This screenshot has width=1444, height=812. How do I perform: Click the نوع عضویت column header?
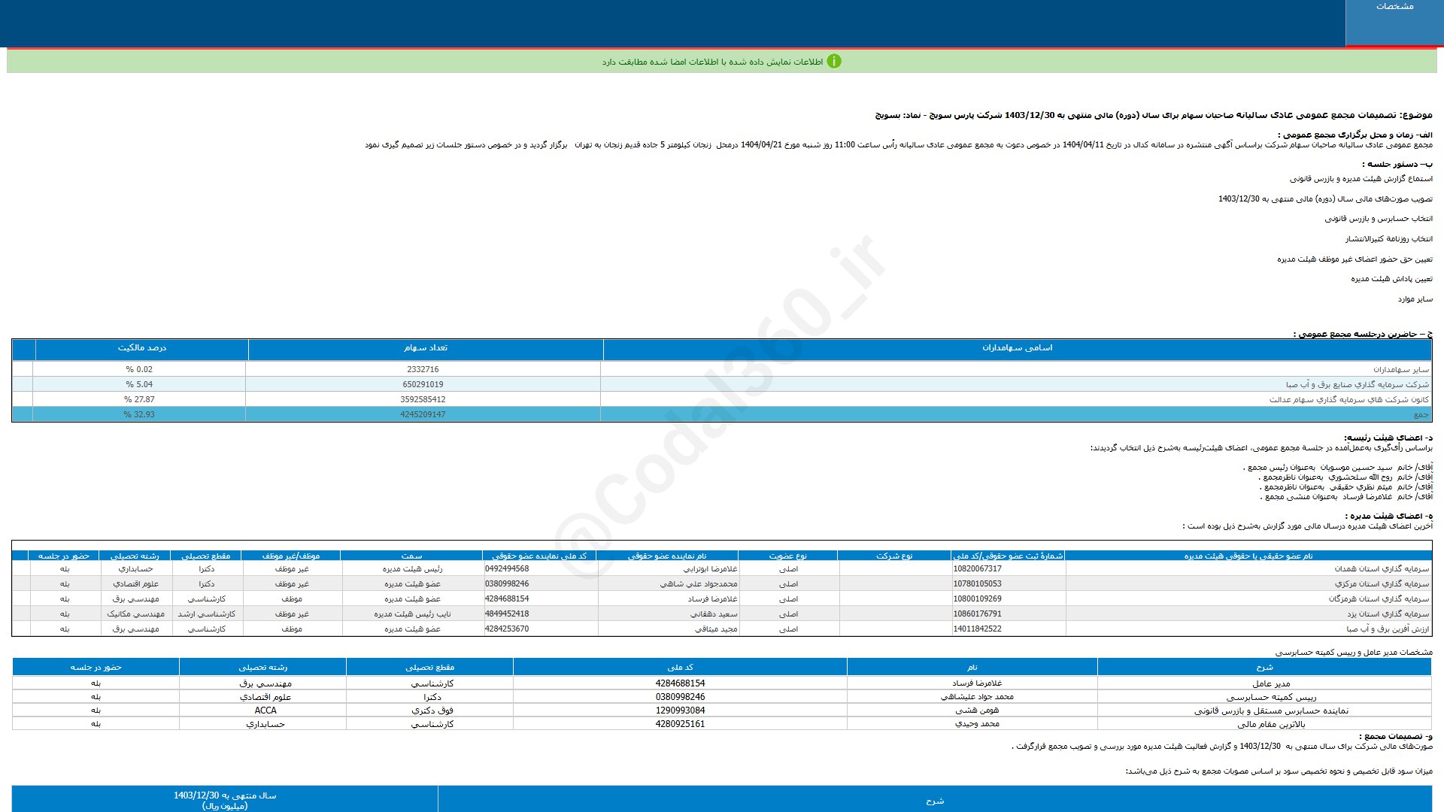click(787, 556)
